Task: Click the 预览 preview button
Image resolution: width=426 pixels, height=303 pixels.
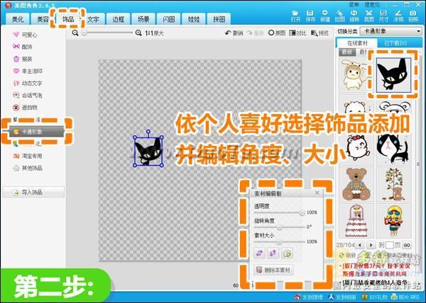Action: click(x=319, y=33)
